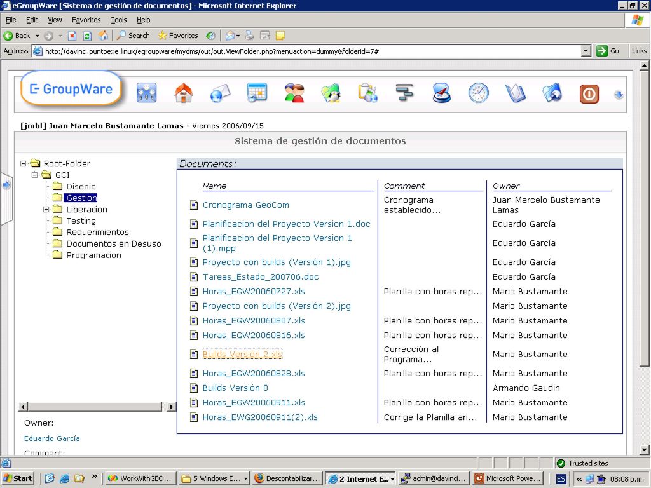Click document icon next to Cronograma GeoCom
This screenshot has width=651, height=488.
click(194, 205)
